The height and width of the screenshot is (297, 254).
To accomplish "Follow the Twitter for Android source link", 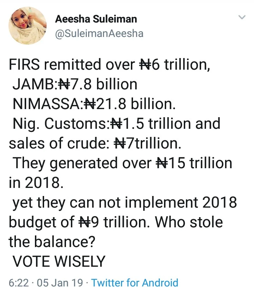I will point(135,283).
